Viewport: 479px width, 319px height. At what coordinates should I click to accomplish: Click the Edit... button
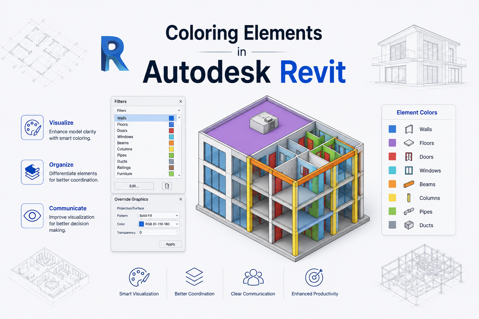(134, 186)
